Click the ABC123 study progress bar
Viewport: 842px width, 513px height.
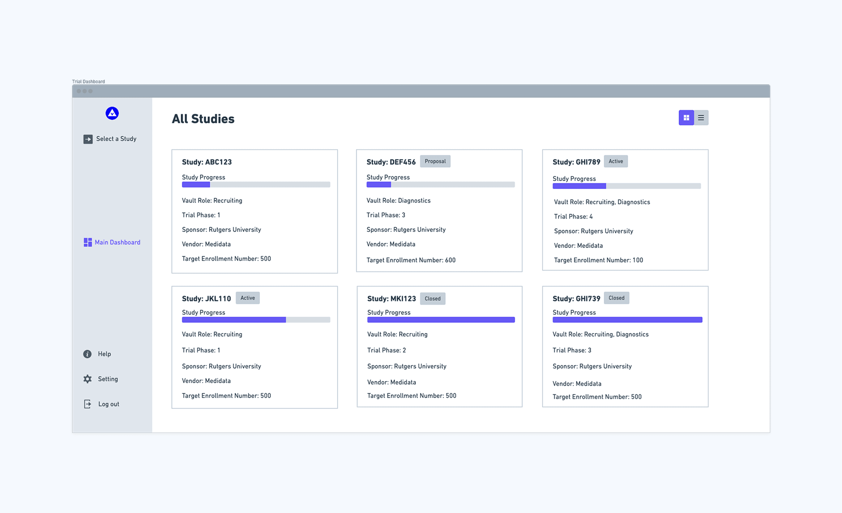[256, 185]
